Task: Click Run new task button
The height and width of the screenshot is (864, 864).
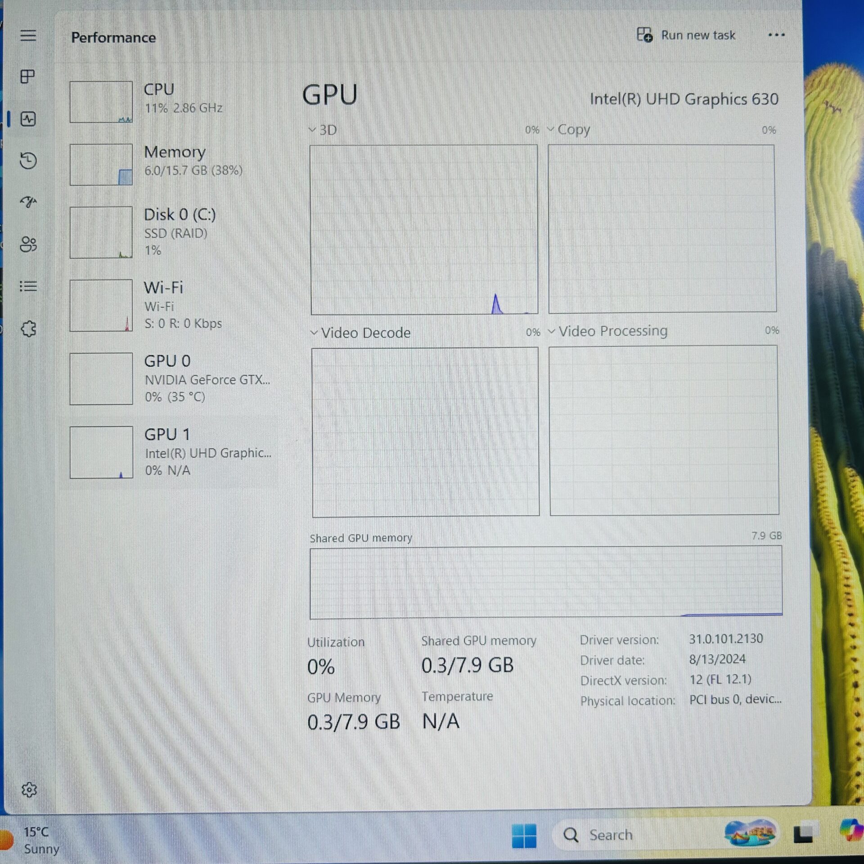Action: (x=686, y=35)
